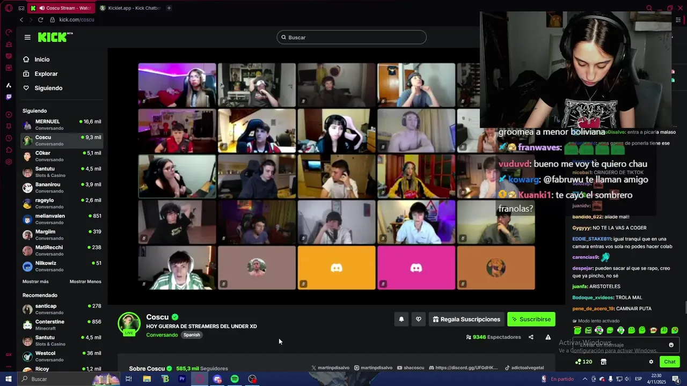
Task: Reload the page with refresh button
Action: [x=40, y=20]
